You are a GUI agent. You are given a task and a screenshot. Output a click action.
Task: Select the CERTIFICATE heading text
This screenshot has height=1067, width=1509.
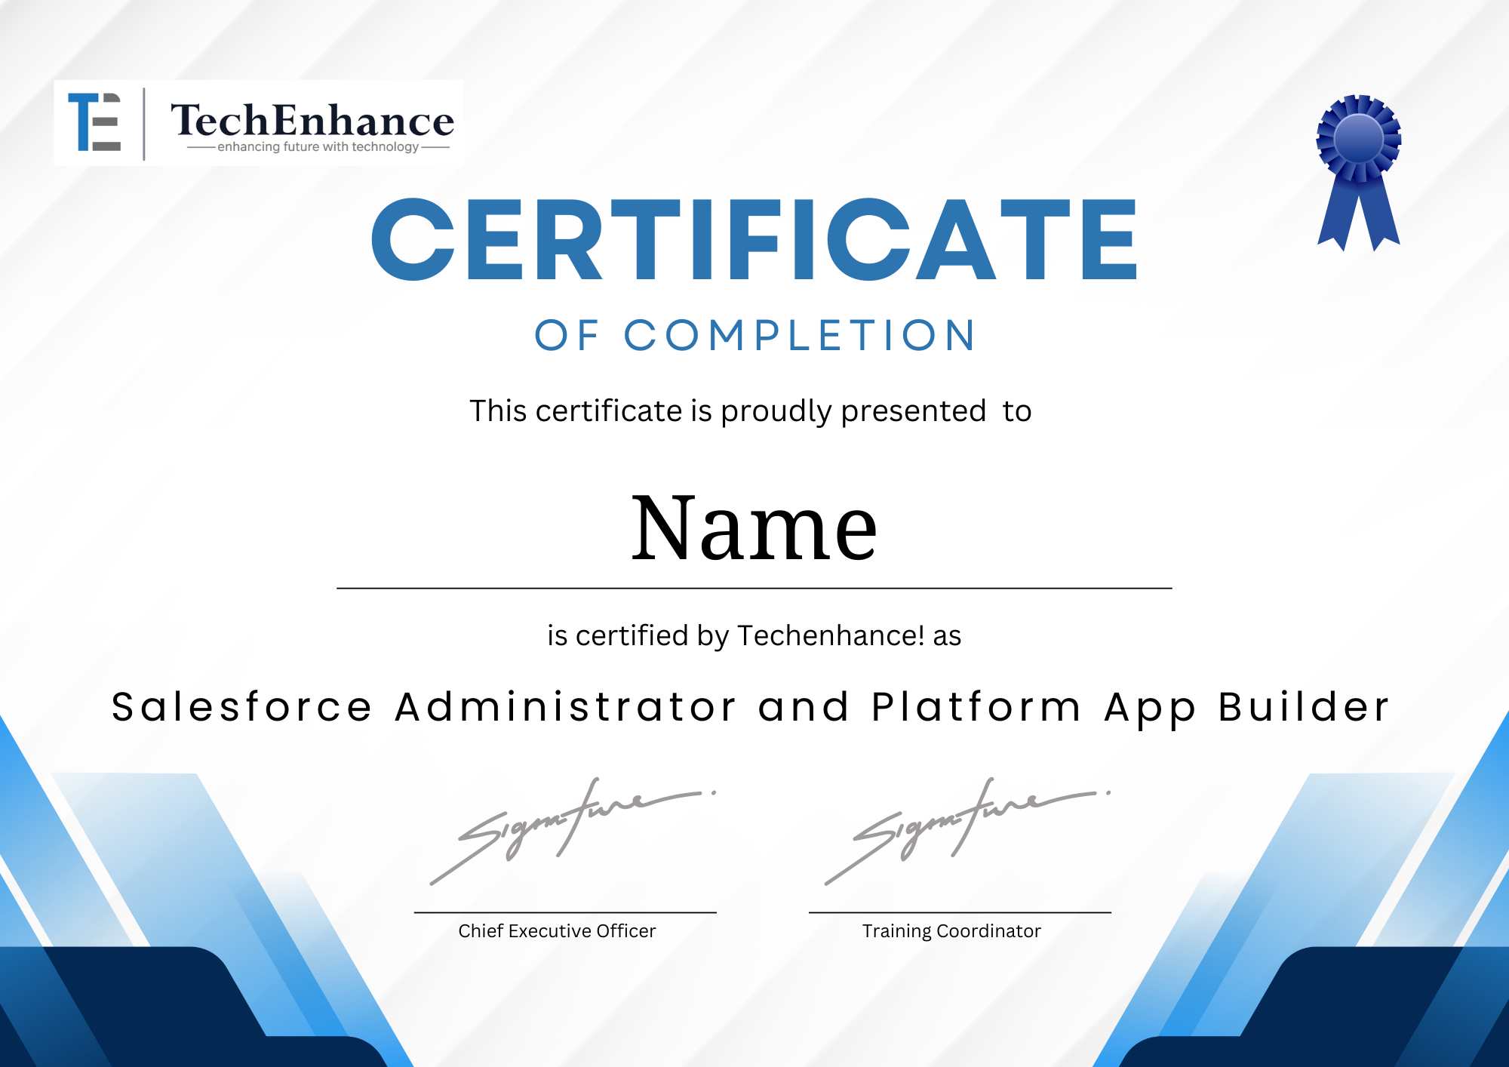(754, 241)
